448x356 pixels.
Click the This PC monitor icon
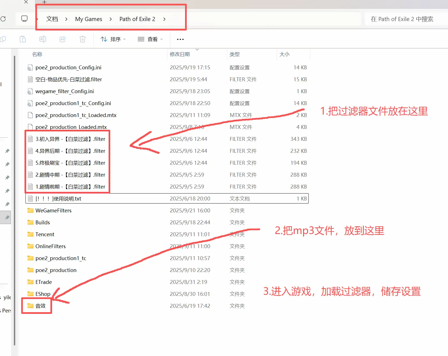(x=24, y=19)
